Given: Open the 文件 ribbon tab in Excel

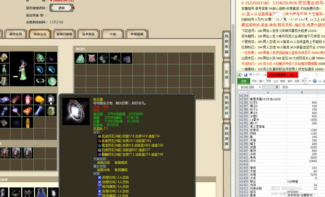Looking at the screenshot, I should [x=244, y=81].
